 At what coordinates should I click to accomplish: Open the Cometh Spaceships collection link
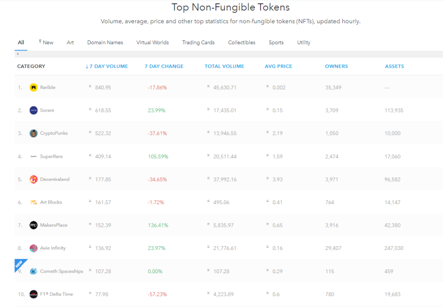tap(61, 271)
